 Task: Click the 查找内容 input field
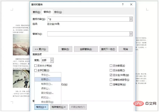pyautogui.click(x=88, y=19)
